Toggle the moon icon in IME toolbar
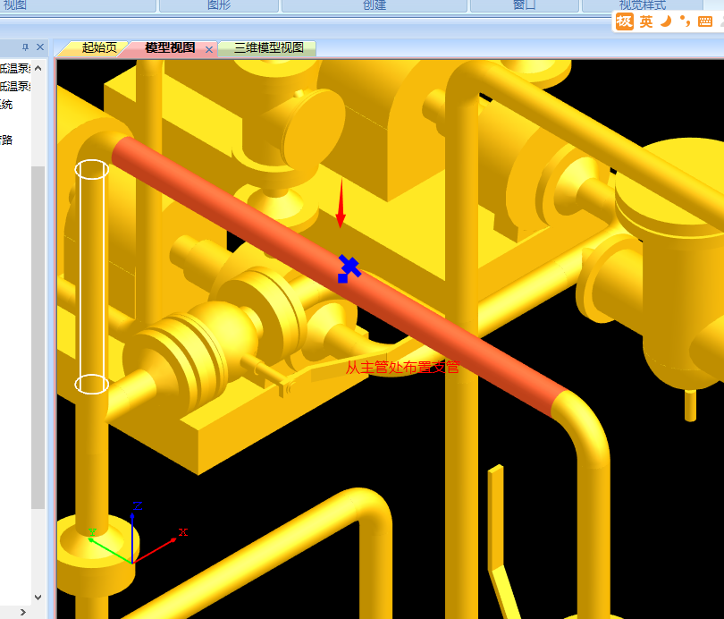 pyautogui.click(x=665, y=21)
